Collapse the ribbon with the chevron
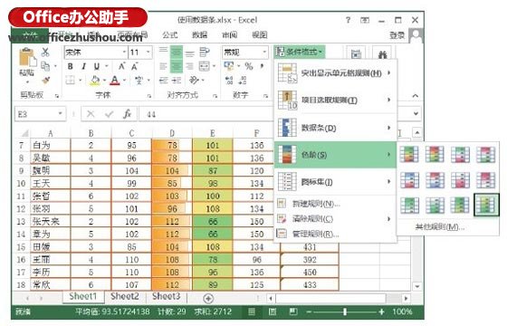Viewport: 507px width, 326px height. [x=416, y=96]
